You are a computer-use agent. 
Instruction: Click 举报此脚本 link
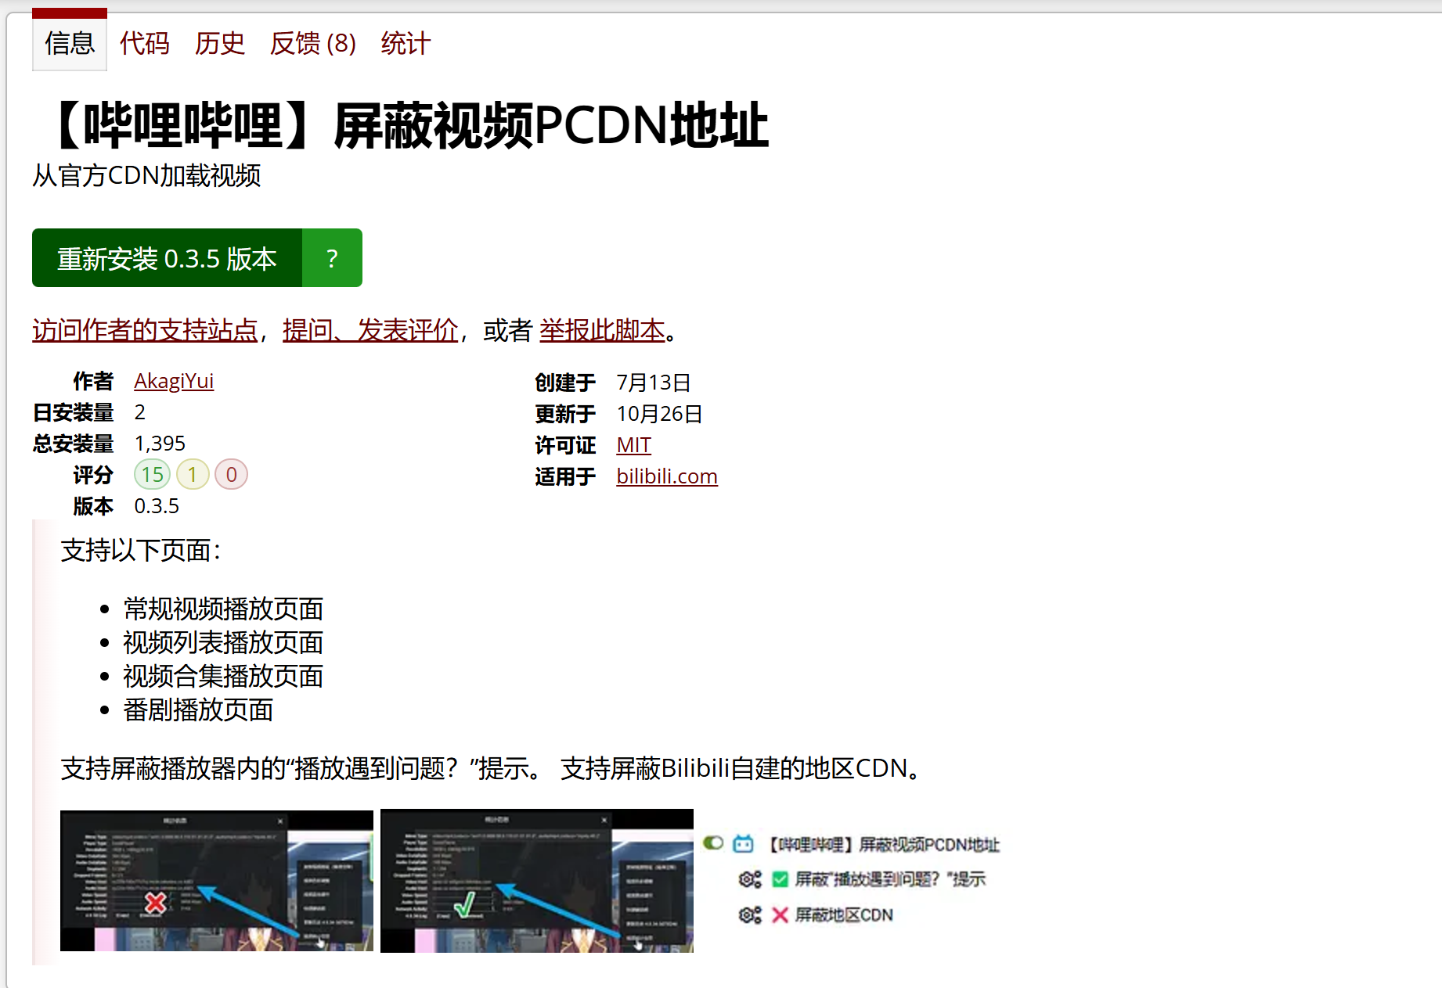tap(602, 330)
